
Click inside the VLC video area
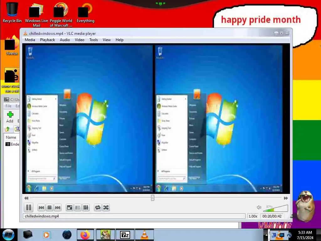tap(156, 119)
